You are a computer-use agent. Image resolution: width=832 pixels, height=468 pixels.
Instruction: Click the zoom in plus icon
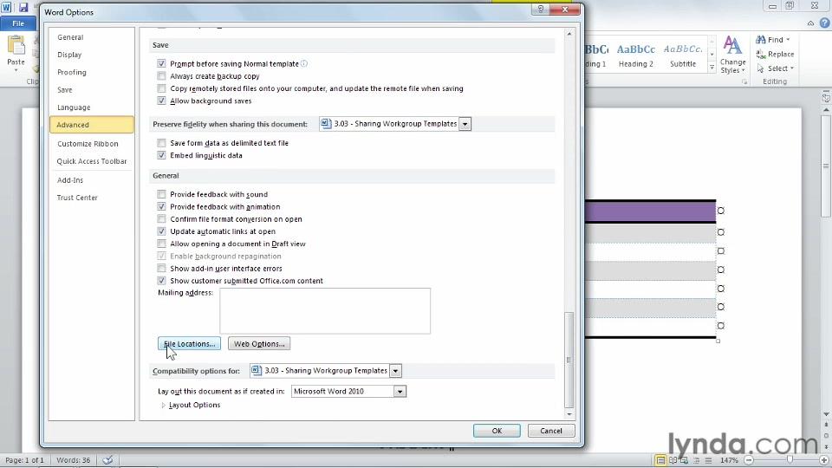[824, 460]
